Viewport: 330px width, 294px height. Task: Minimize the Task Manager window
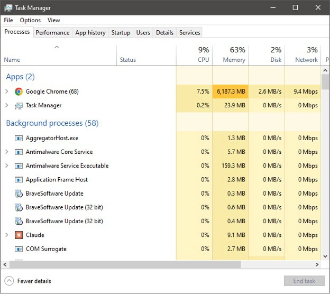pos(273,8)
